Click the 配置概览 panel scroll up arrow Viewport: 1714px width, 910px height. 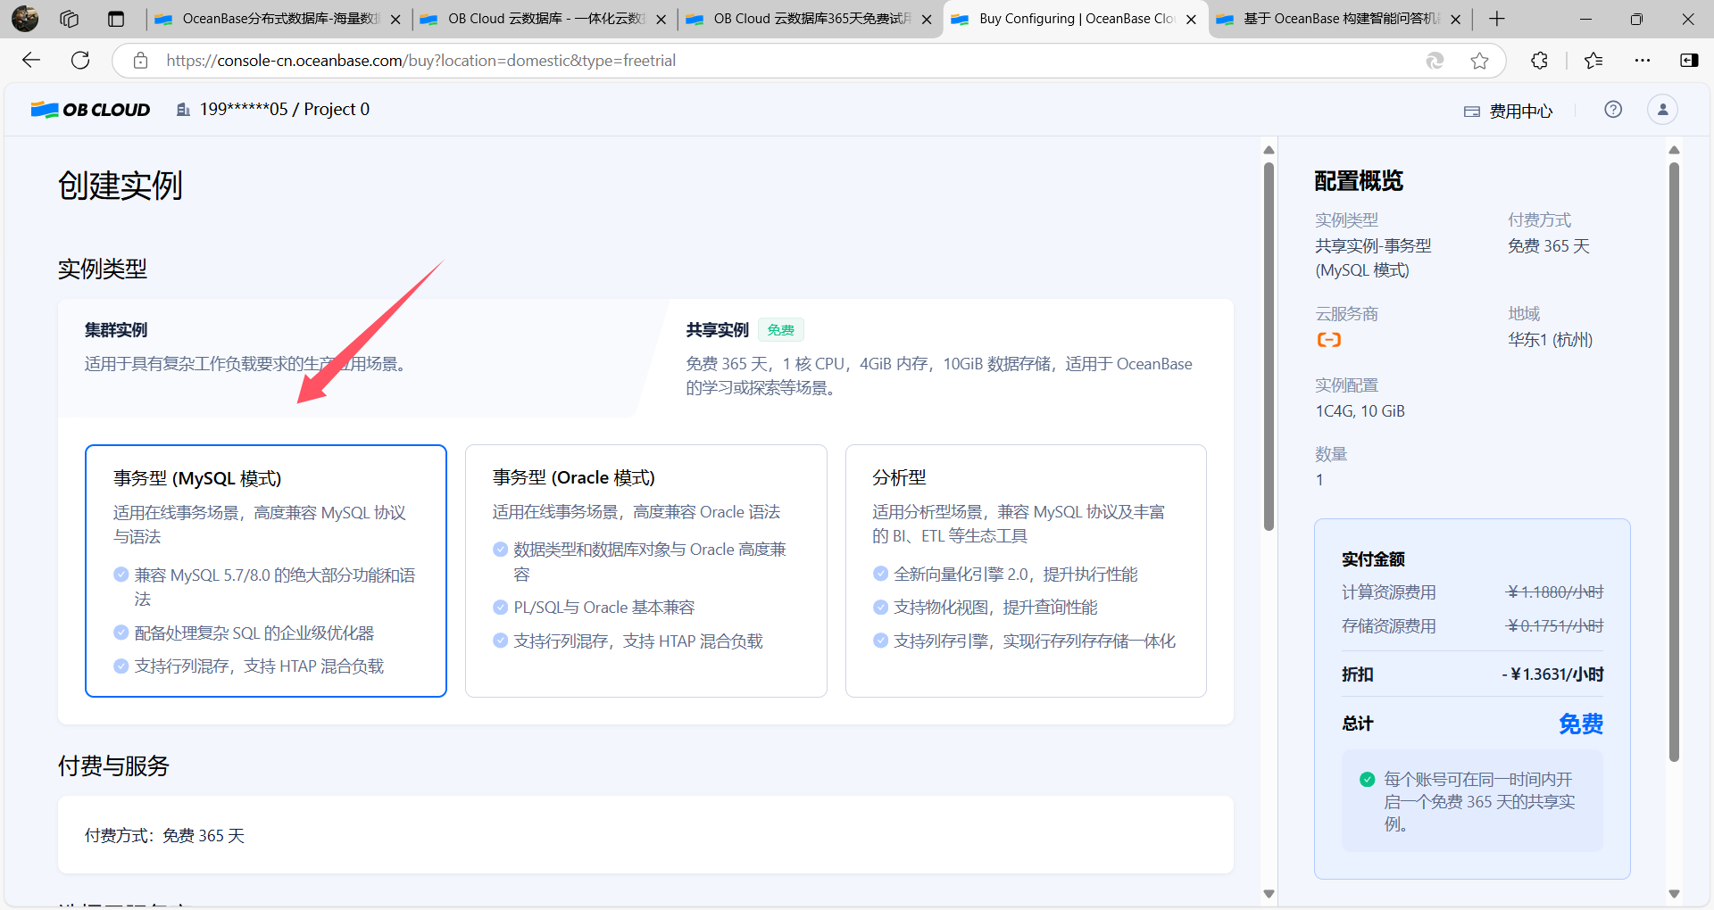click(1674, 150)
